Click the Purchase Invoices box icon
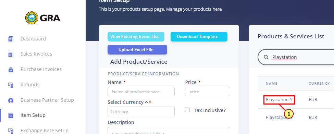Image resolution: width=334 pixels, height=134 pixels. pos(11,70)
